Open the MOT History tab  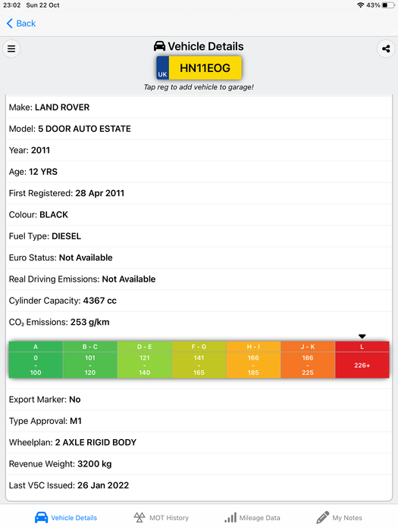pyautogui.click(x=161, y=517)
